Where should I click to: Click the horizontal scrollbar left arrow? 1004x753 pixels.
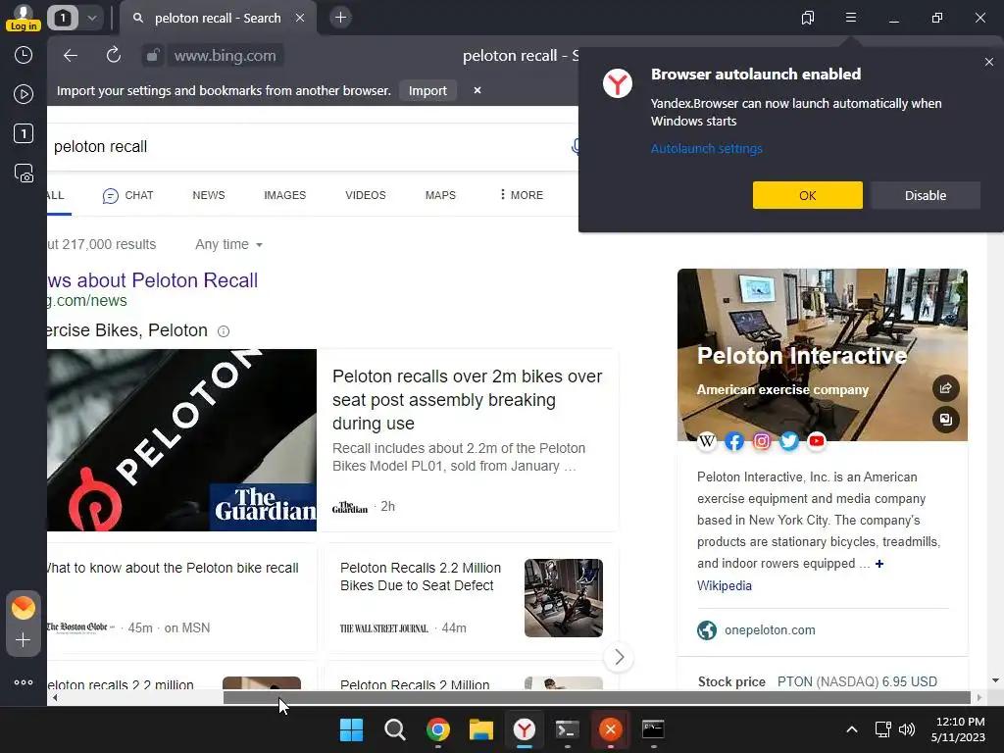coord(55,698)
